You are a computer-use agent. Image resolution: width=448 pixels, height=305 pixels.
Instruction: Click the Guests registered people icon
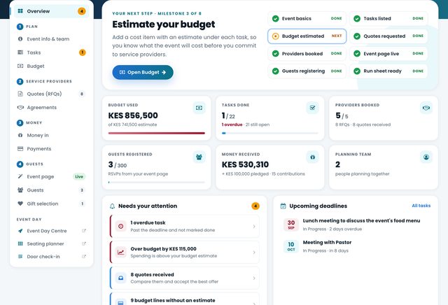click(x=199, y=157)
